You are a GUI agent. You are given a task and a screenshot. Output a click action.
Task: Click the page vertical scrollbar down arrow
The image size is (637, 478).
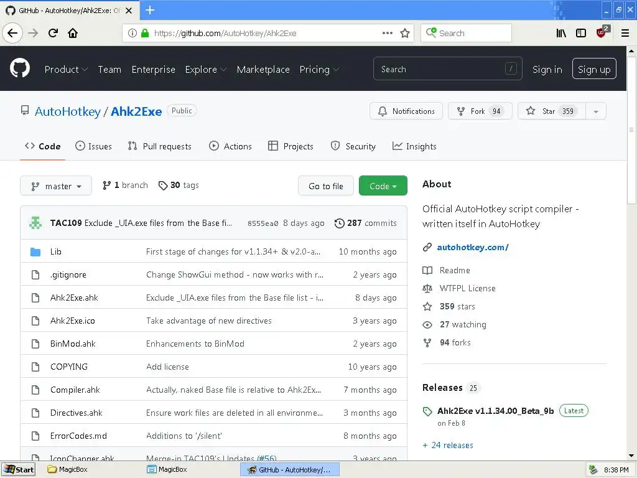click(631, 456)
